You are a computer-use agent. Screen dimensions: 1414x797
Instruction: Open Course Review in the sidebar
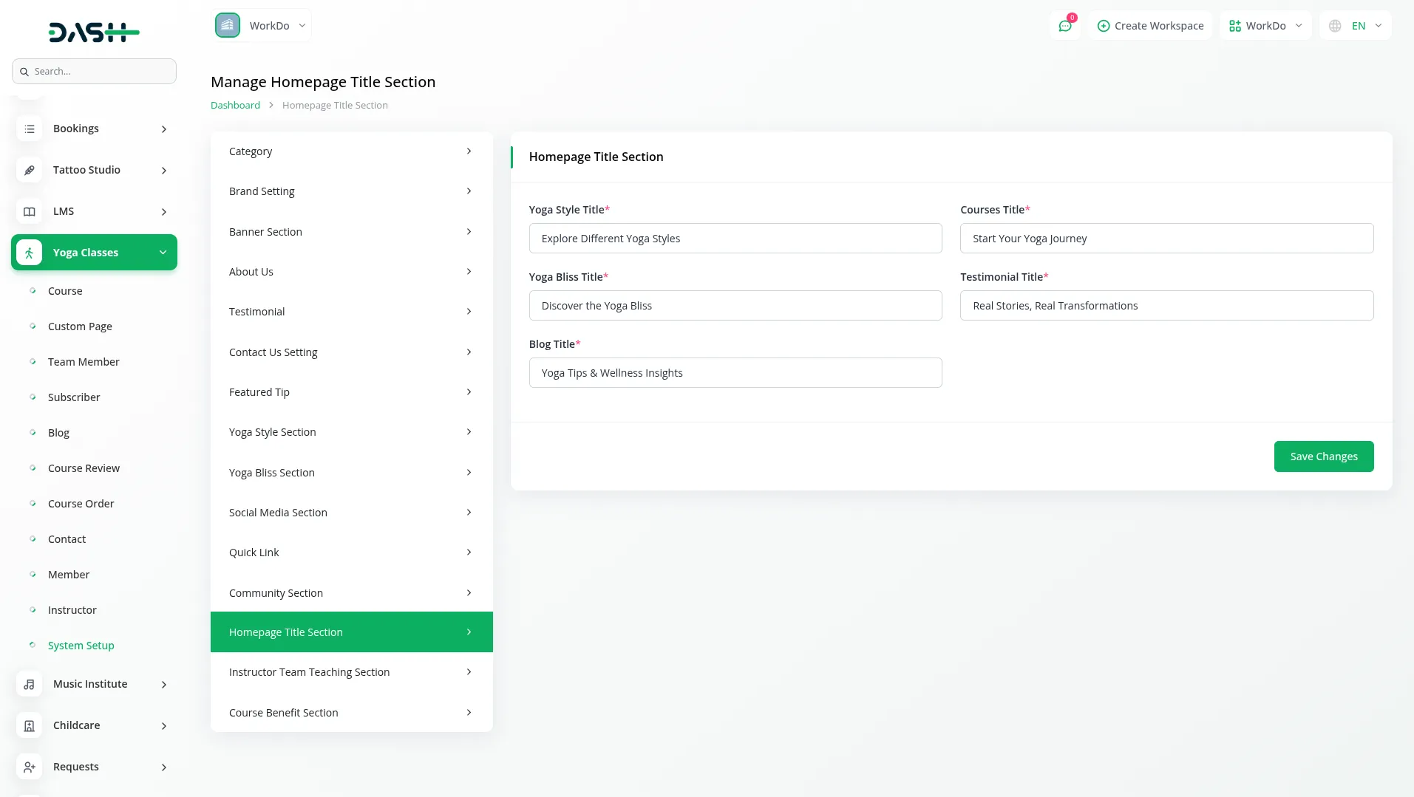point(84,468)
